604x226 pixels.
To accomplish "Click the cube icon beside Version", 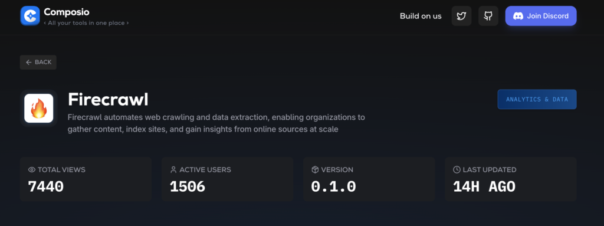I will 315,170.
